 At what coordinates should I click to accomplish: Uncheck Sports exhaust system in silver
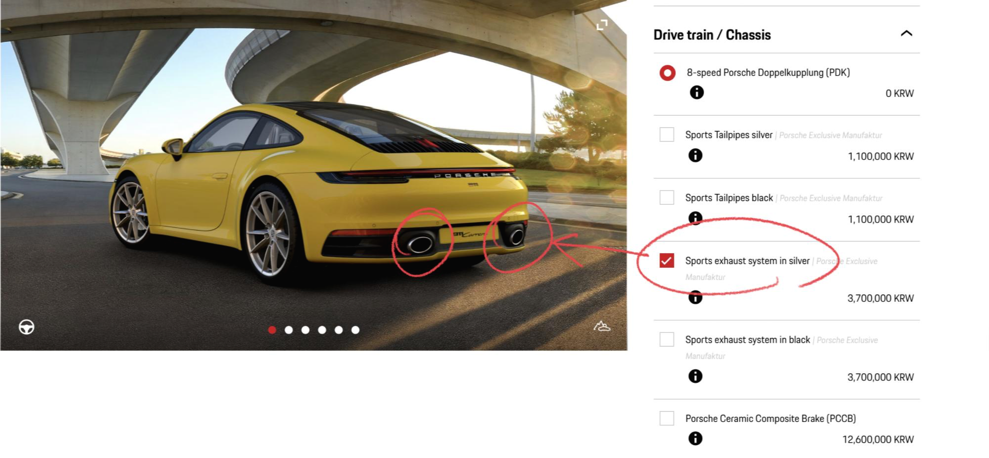pyautogui.click(x=667, y=260)
